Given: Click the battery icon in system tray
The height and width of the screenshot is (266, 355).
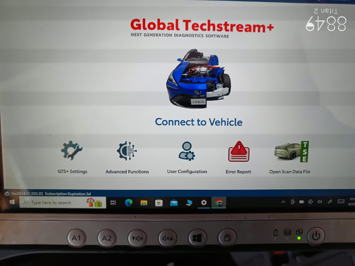Looking at the screenshot, I should click(x=302, y=202).
